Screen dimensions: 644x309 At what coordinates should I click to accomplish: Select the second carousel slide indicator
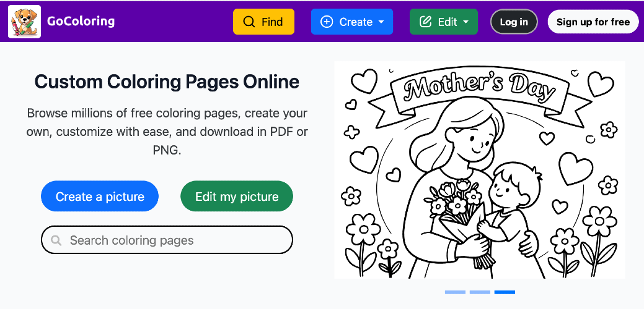coord(480,292)
